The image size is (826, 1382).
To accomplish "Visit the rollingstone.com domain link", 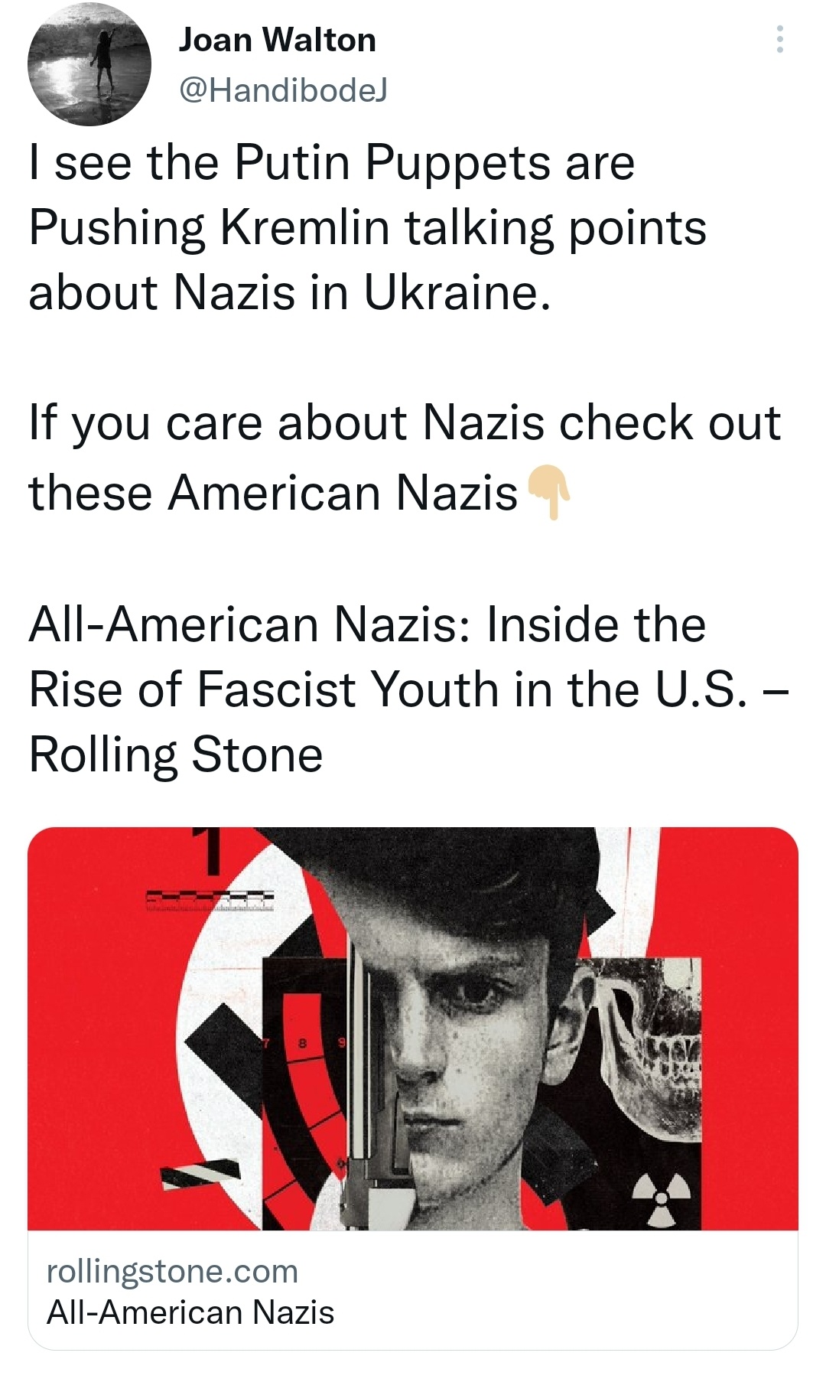I will [x=172, y=1271].
